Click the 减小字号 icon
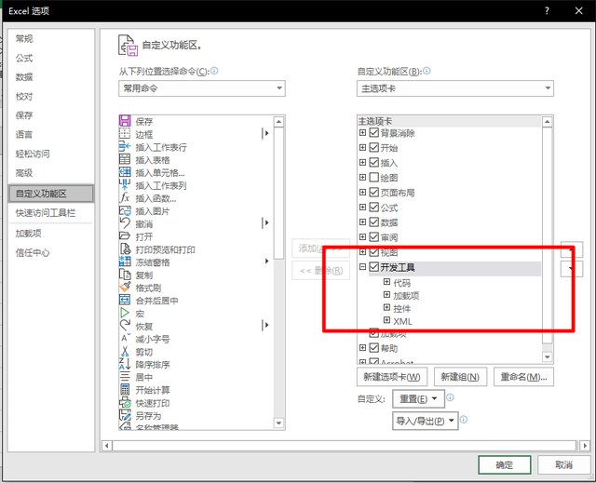Viewport: 596px width, 483px height. click(125, 339)
